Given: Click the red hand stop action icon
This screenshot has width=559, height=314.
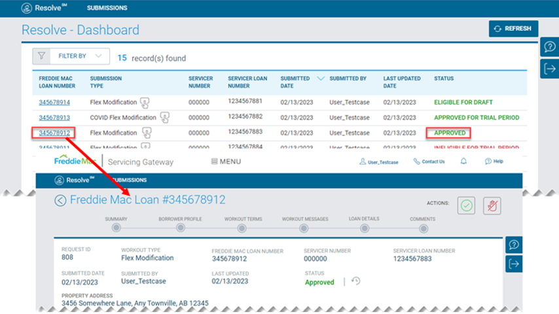Looking at the screenshot, I should click(492, 205).
